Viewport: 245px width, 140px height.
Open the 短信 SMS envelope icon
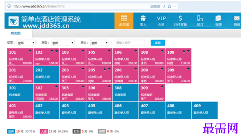(x=237, y=21)
